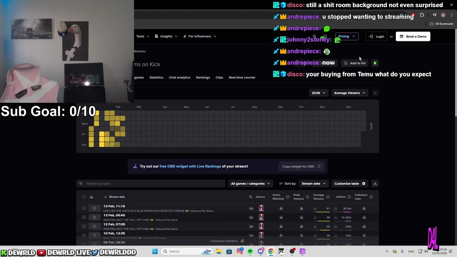Open Discord from the taskbar
457x257 pixels.
tap(261, 251)
